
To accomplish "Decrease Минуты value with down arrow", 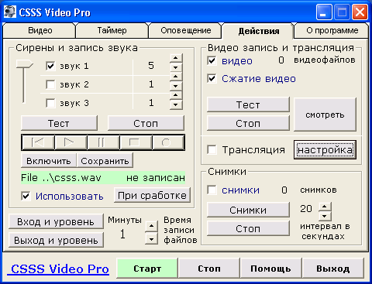I will coord(152,238).
